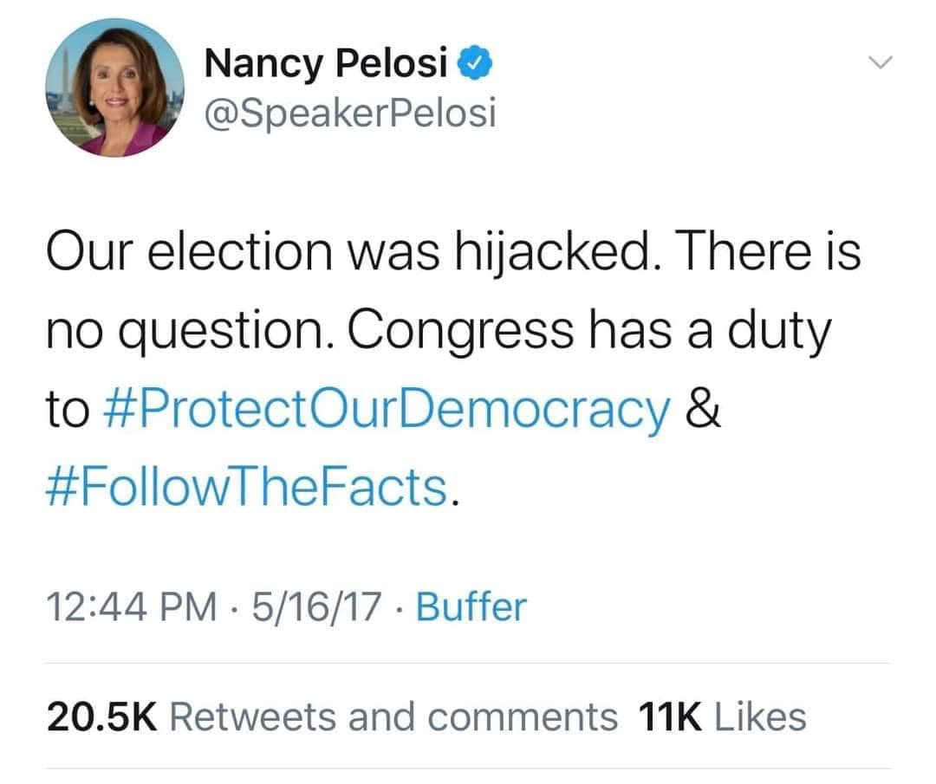The width and height of the screenshot is (936, 784).
Task: Open the @SpeakerPelosi handle link
Action: (x=350, y=113)
